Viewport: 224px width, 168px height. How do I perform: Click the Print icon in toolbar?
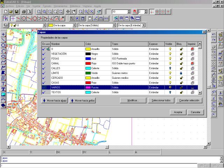tap(24, 12)
